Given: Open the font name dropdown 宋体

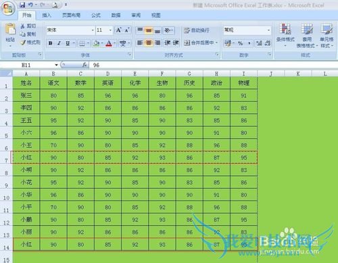Looking at the screenshot, I should point(93,30).
